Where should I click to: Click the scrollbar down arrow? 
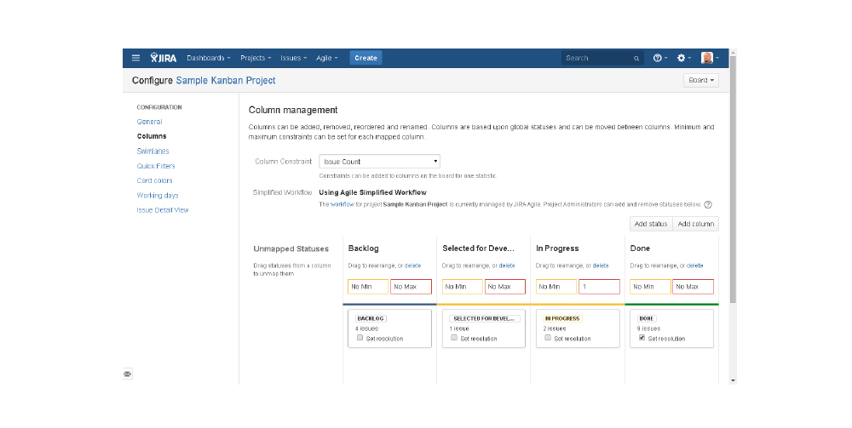pyautogui.click(x=733, y=381)
